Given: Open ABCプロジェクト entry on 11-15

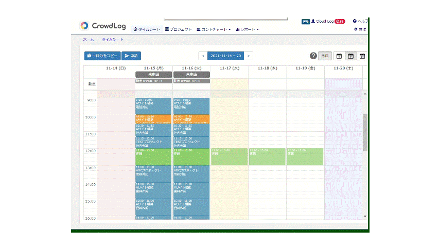Looking at the screenshot, I should point(153,173).
